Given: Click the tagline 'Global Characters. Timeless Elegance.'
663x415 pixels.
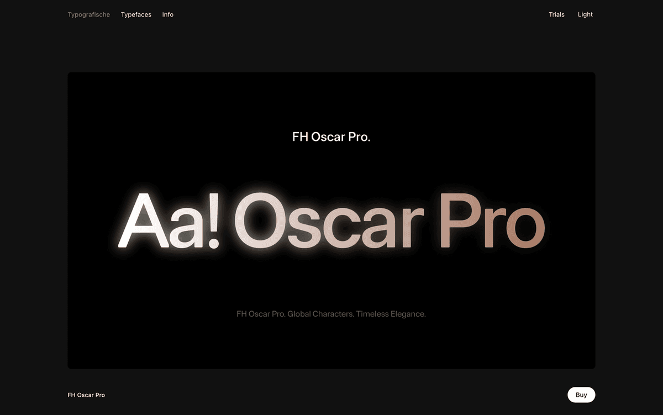Looking at the screenshot, I should pyautogui.click(x=357, y=314).
